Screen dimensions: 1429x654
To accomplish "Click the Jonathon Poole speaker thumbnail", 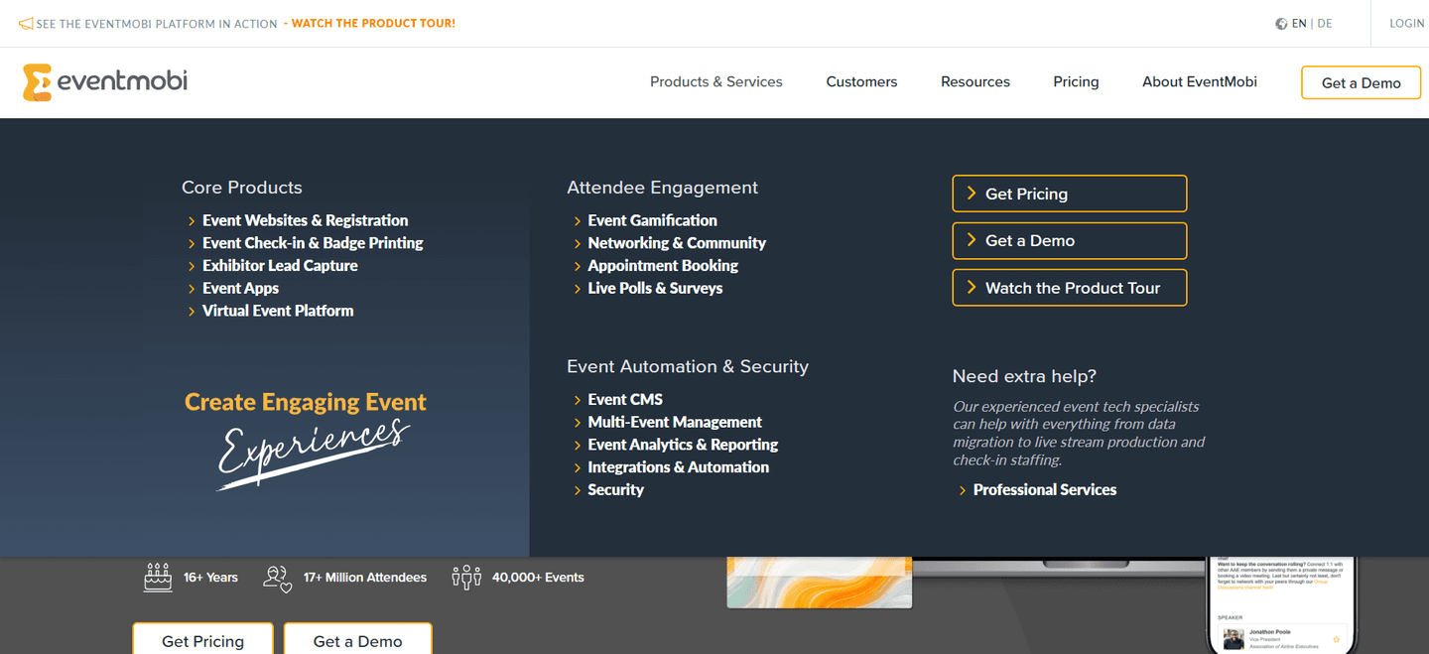I will coord(1234,639).
